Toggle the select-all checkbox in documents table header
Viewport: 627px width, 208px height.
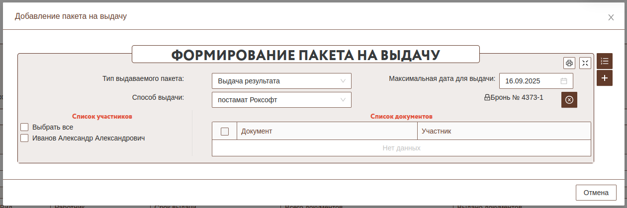click(x=225, y=132)
